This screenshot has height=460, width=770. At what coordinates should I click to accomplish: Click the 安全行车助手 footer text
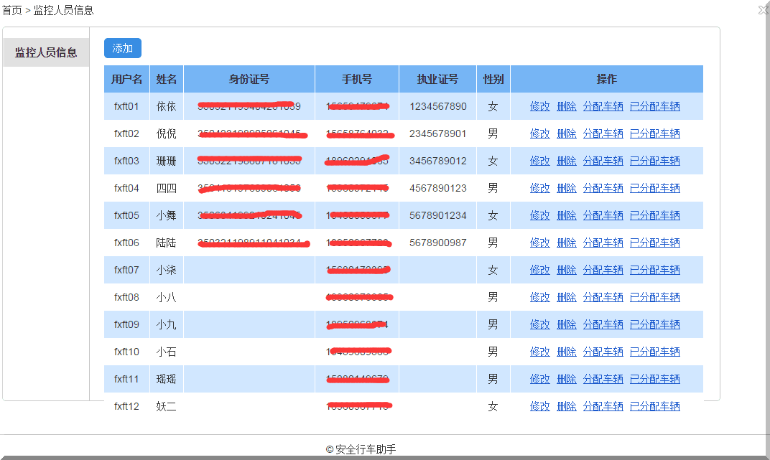tap(367, 448)
